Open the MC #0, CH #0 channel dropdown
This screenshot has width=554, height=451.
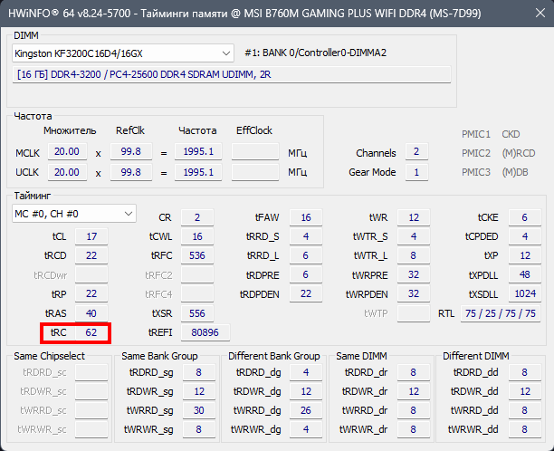(x=74, y=214)
